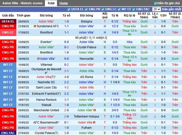Click INT CF badge in the Villarreal row
Viewport: 182px width, 135px height.
pos(8,65)
